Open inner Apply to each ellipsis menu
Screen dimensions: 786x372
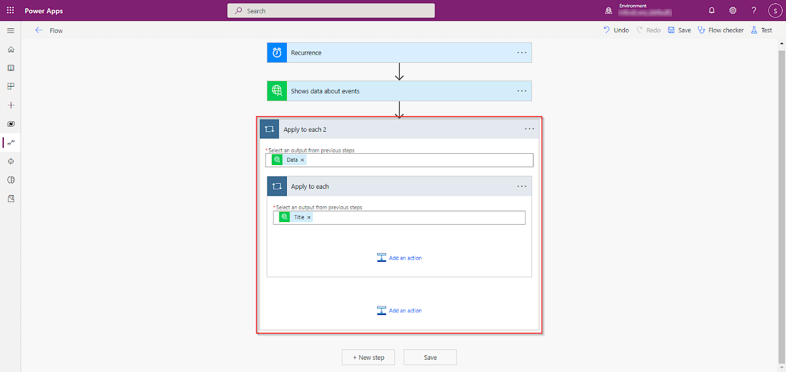[x=522, y=186]
